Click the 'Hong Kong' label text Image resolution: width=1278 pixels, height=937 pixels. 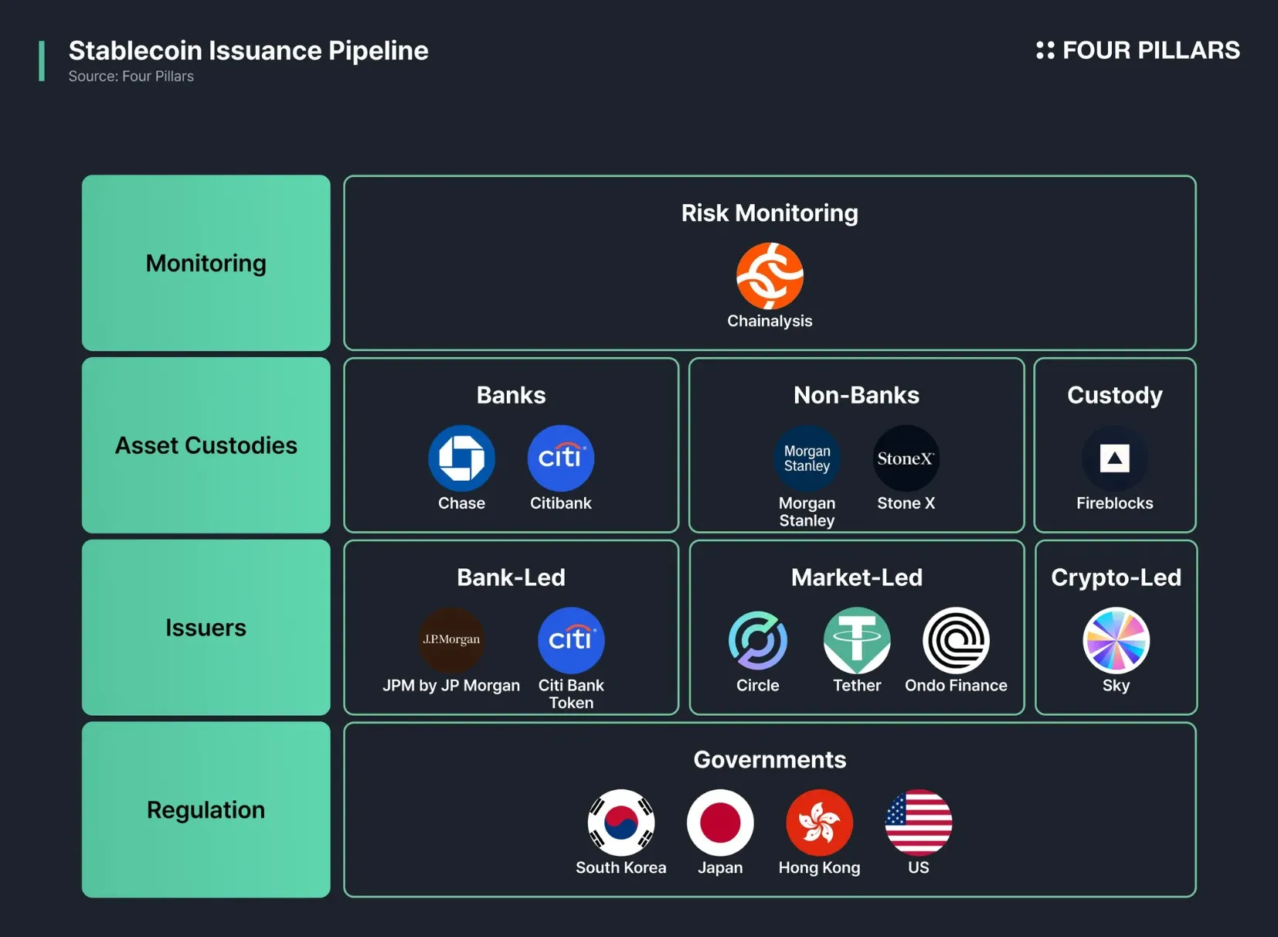(819, 868)
